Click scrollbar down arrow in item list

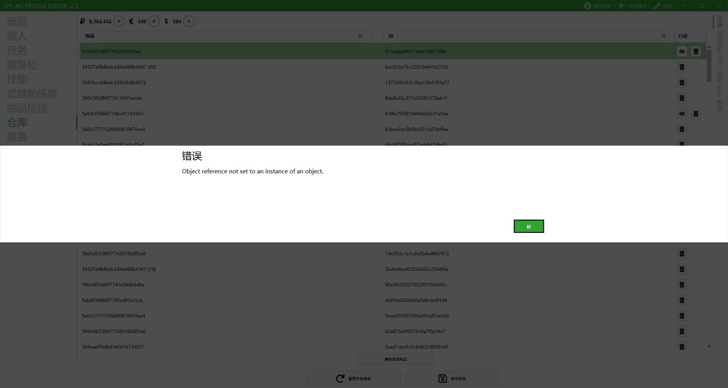click(x=709, y=347)
